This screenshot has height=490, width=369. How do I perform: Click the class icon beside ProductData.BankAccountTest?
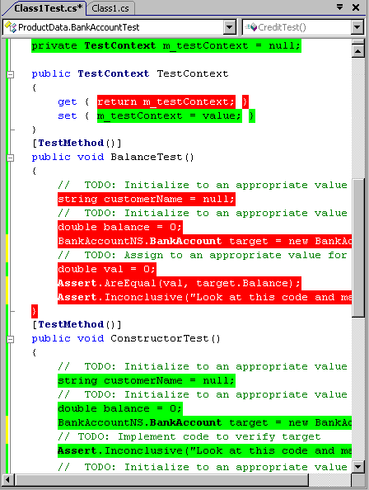pyautogui.click(x=11, y=27)
